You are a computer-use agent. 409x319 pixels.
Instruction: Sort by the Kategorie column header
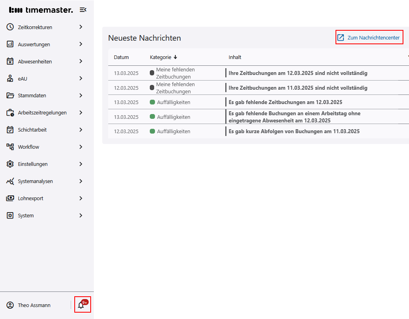[161, 57]
